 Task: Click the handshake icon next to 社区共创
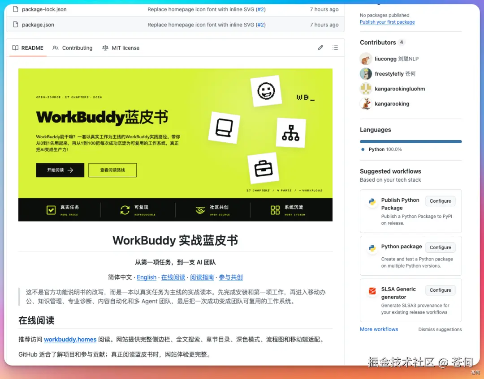(x=200, y=210)
